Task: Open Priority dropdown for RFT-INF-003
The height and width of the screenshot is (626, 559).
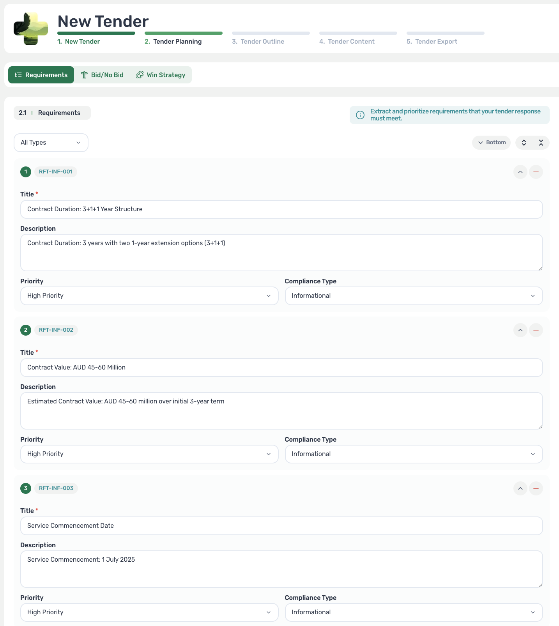Action: point(149,612)
